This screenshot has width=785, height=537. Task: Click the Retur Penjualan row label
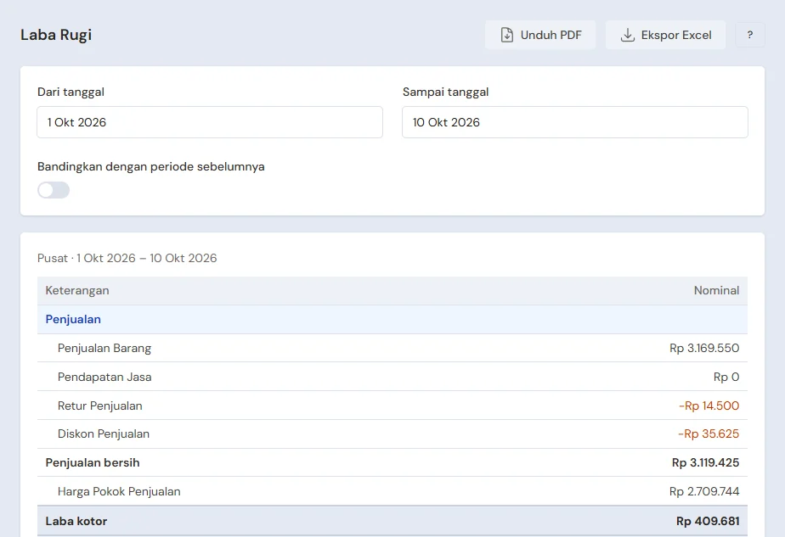[x=99, y=406]
